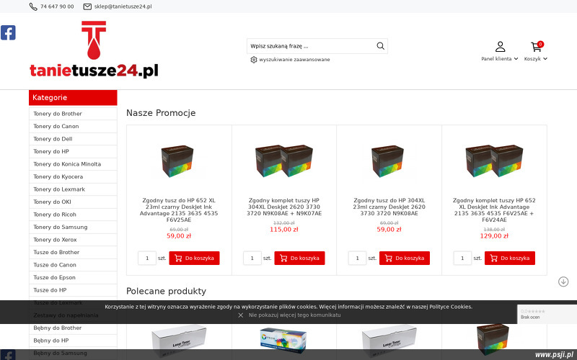
Task: Open the shopping cart icon
Action: click(536, 47)
